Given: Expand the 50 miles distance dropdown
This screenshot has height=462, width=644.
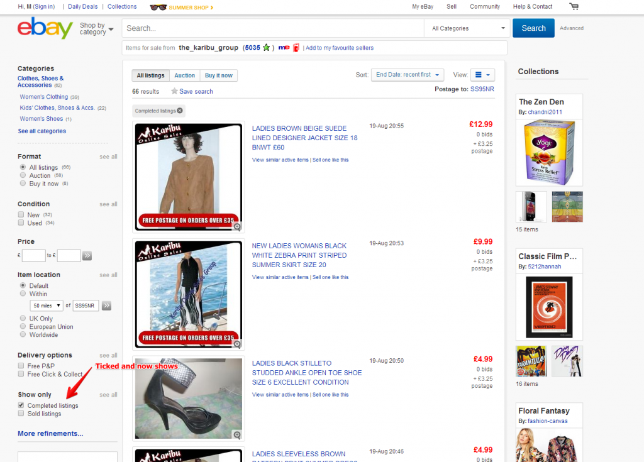Looking at the screenshot, I should click(x=46, y=305).
